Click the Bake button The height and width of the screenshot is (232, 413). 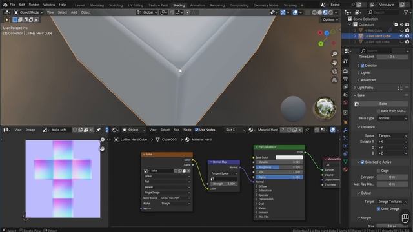tap(383, 104)
